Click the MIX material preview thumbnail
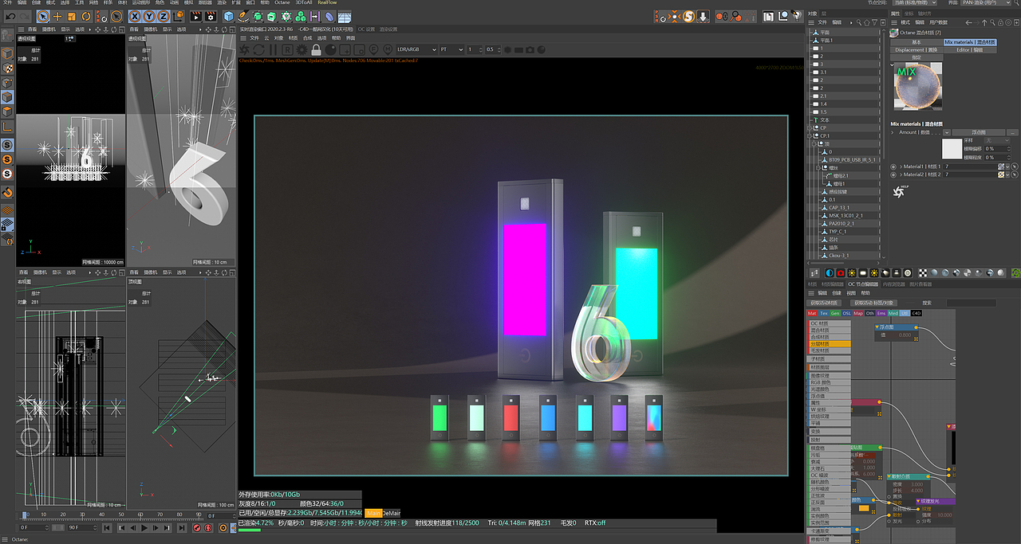 (x=918, y=86)
